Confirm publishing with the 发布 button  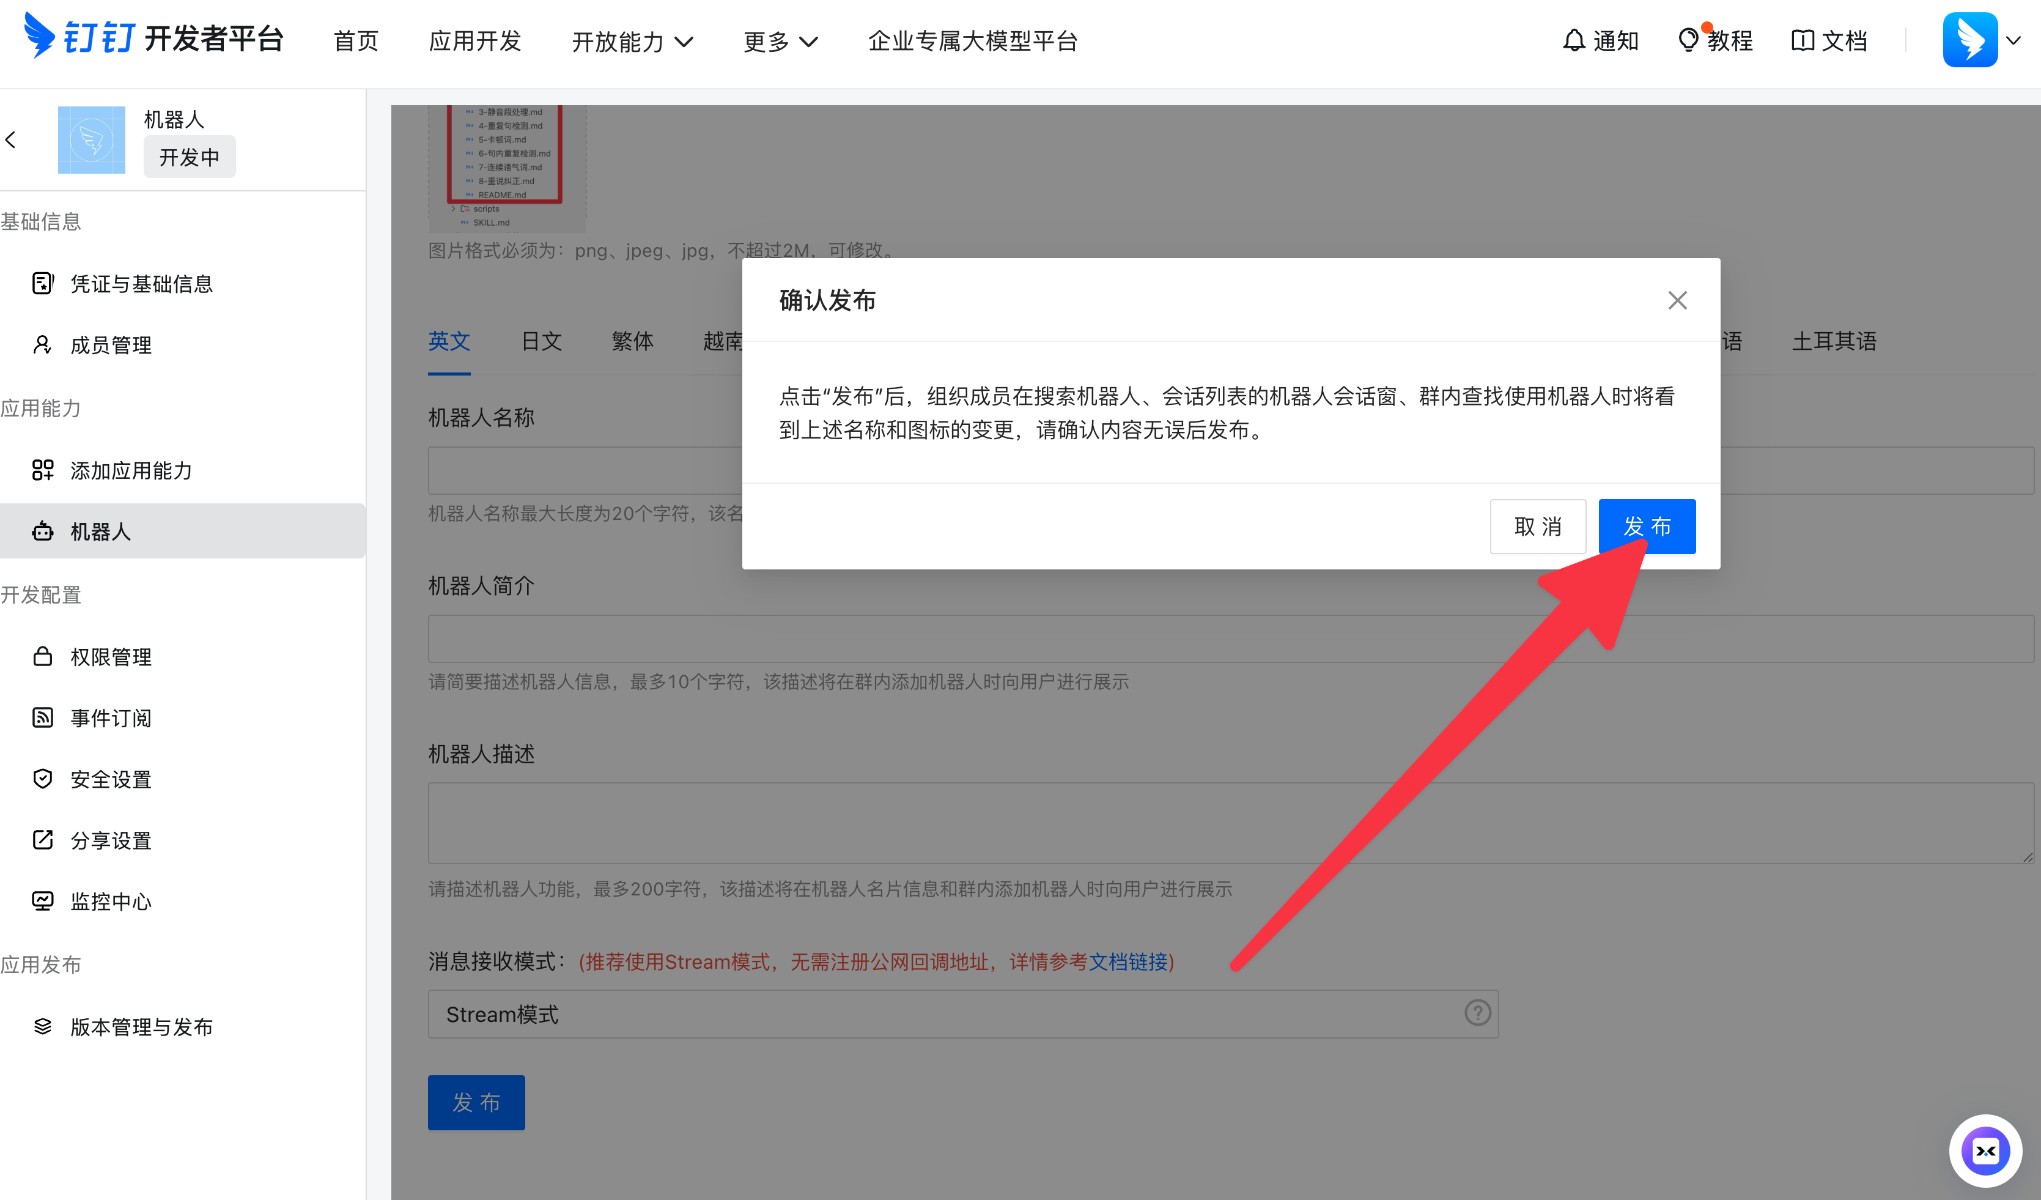[1646, 527]
